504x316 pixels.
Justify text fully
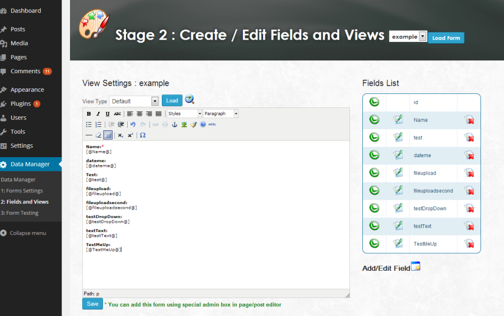(158, 114)
